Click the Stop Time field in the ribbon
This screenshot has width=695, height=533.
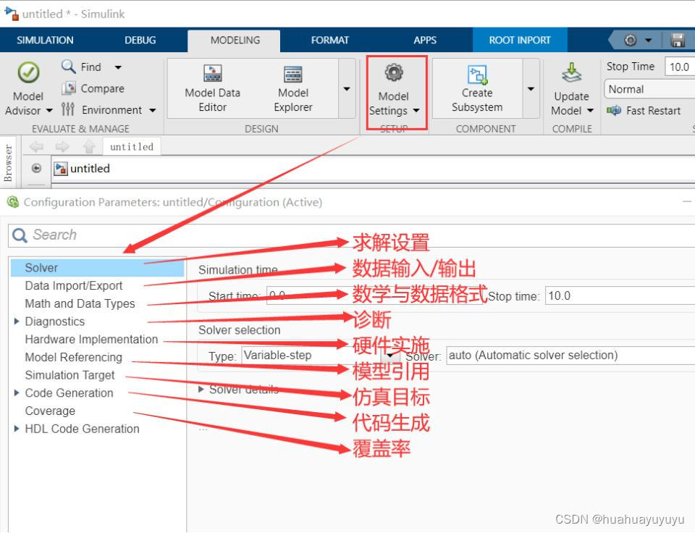(x=680, y=67)
